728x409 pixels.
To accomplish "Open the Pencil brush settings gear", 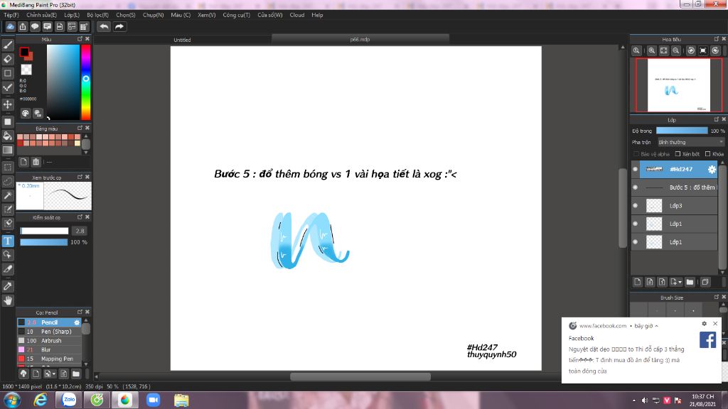I will tap(77, 322).
